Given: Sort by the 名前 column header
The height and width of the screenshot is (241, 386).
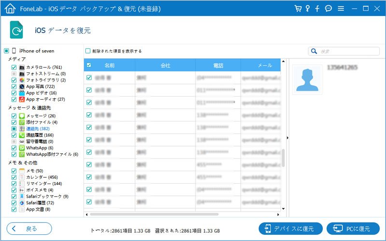Looking at the screenshot, I should tap(110, 65).
